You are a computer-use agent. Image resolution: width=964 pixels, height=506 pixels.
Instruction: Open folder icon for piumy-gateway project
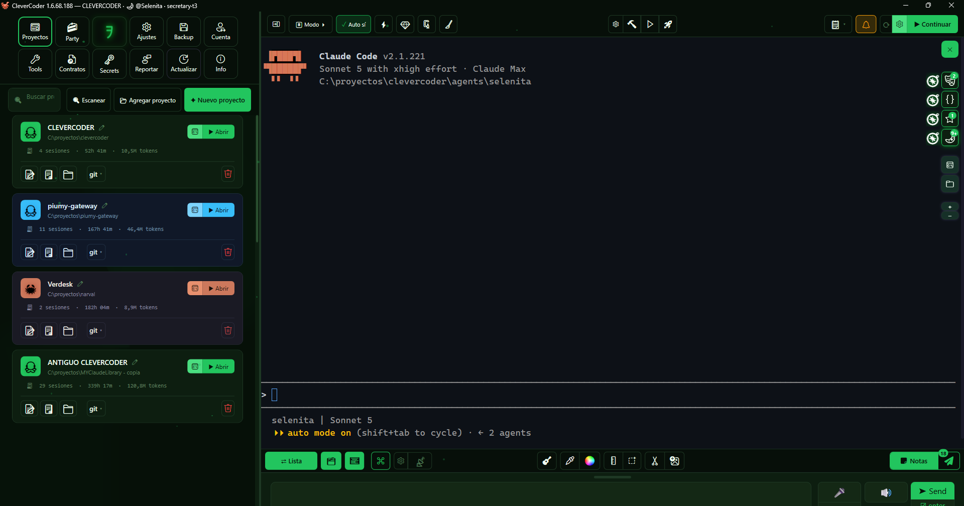[x=68, y=252]
